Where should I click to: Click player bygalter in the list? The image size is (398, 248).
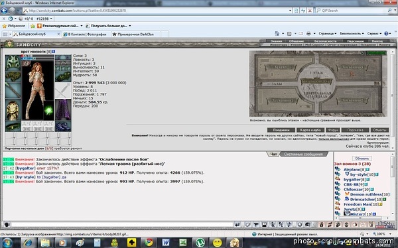pyautogui.click(x=352, y=180)
